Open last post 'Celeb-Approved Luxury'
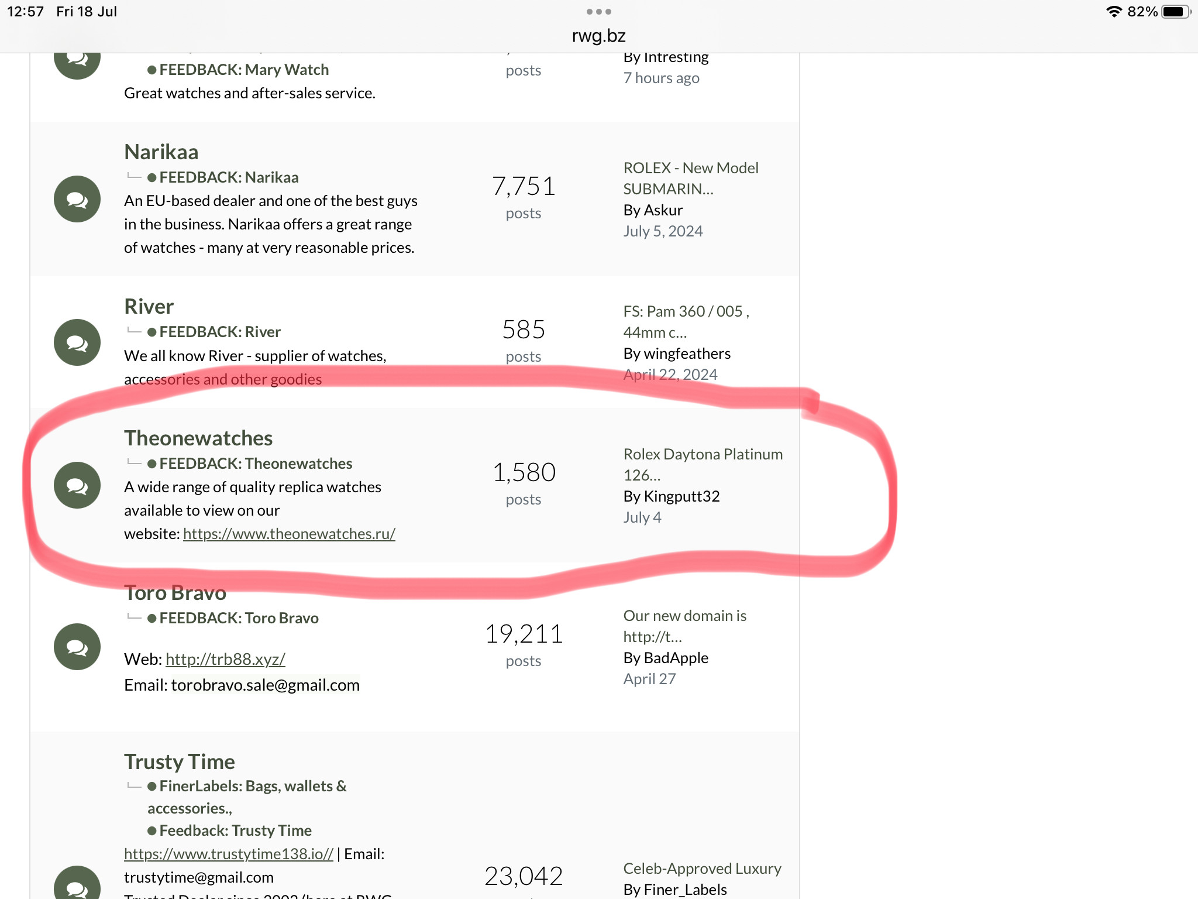Viewport: 1198px width, 899px height. pyautogui.click(x=702, y=869)
